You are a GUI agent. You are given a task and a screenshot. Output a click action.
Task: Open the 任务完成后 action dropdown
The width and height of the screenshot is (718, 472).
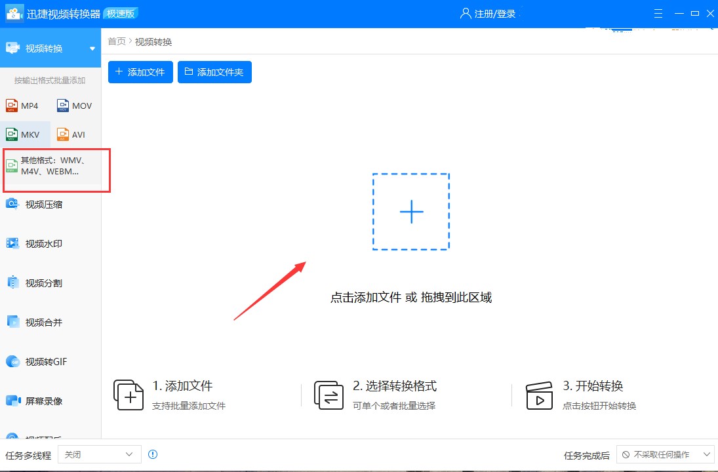(x=665, y=454)
